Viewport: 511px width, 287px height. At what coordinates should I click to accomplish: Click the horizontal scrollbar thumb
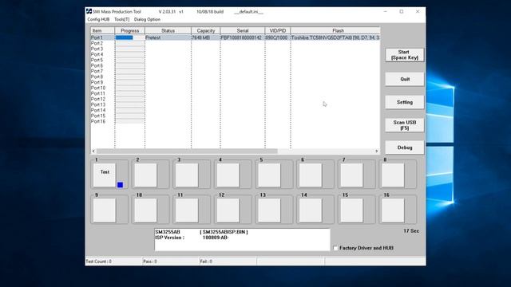(187, 151)
